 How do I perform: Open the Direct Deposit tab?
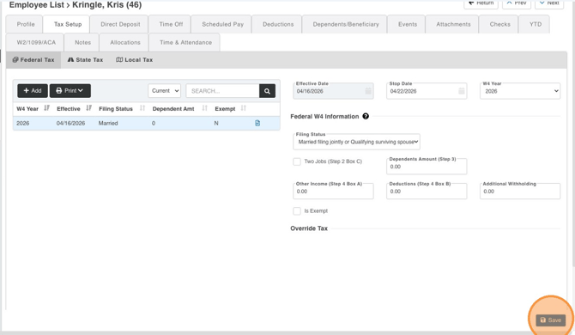pos(120,24)
